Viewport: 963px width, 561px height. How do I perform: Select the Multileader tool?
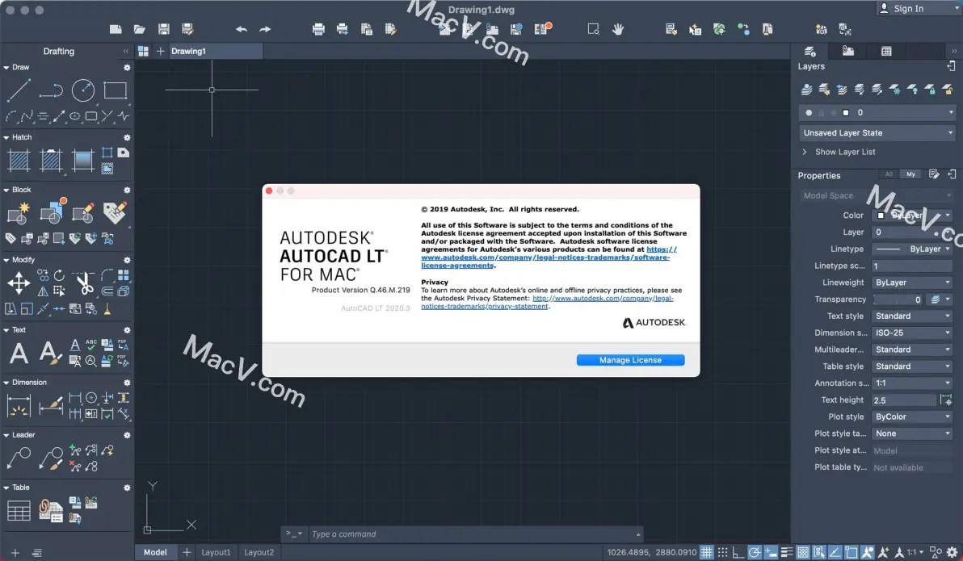(x=19, y=458)
